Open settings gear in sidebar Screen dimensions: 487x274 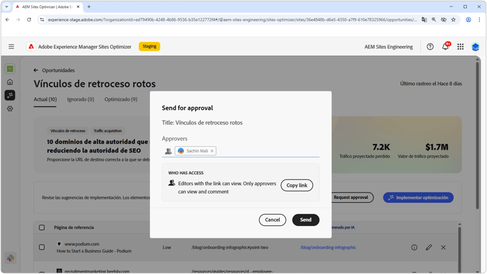(10, 108)
